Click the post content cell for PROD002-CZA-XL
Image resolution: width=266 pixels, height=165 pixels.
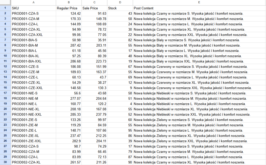pyautogui.click(x=199, y=162)
